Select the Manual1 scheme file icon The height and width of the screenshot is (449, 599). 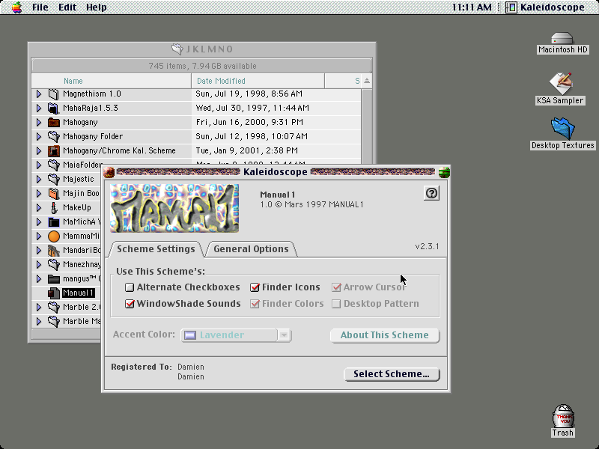[54, 293]
